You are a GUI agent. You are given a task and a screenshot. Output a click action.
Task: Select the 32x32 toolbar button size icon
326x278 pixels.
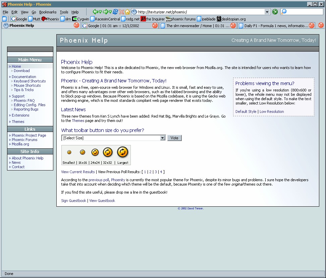click(108, 152)
